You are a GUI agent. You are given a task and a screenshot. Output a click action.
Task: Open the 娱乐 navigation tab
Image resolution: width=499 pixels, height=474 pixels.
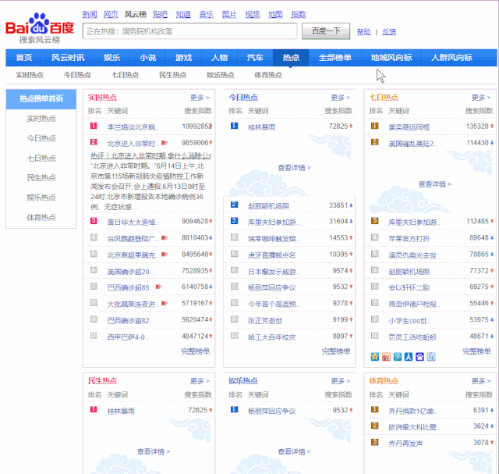[x=111, y=58]
